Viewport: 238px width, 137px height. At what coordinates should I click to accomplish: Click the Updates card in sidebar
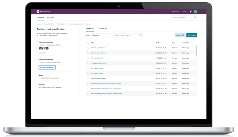(55, 86)
